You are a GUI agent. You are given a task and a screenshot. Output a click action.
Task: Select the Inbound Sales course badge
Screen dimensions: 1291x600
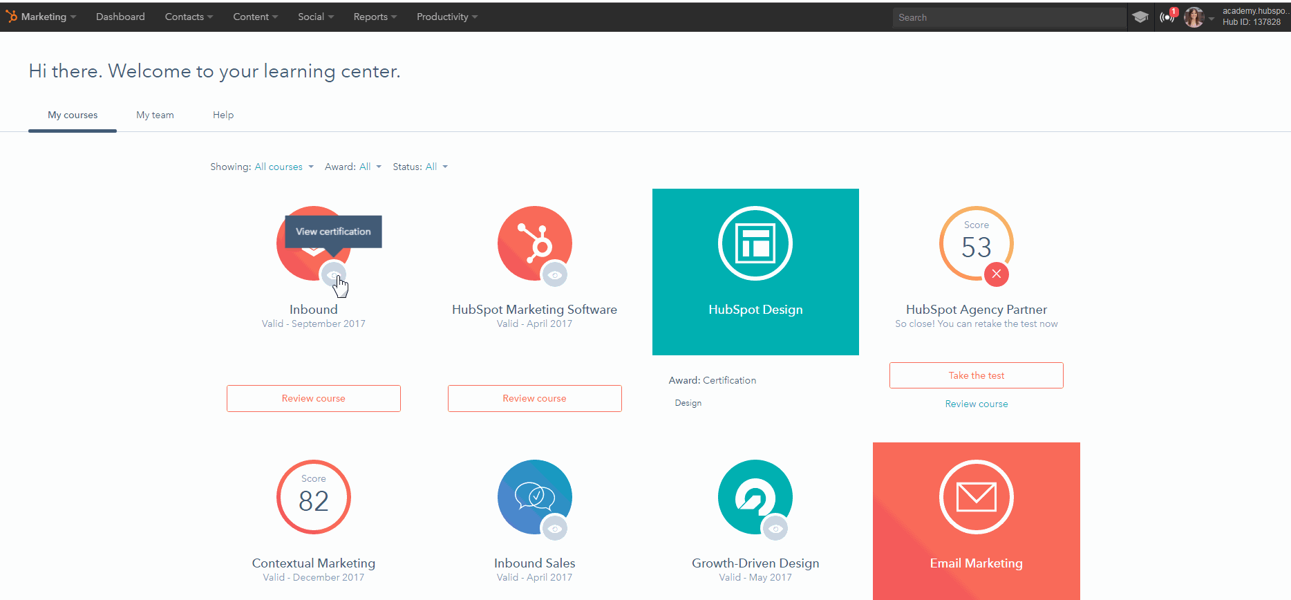pyautogui.click(x=534, y=496)
